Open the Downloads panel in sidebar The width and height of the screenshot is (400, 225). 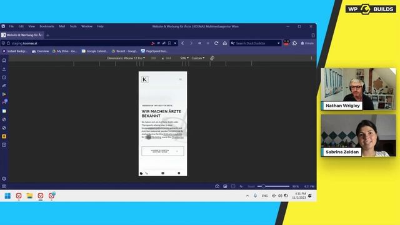(4, 69)
